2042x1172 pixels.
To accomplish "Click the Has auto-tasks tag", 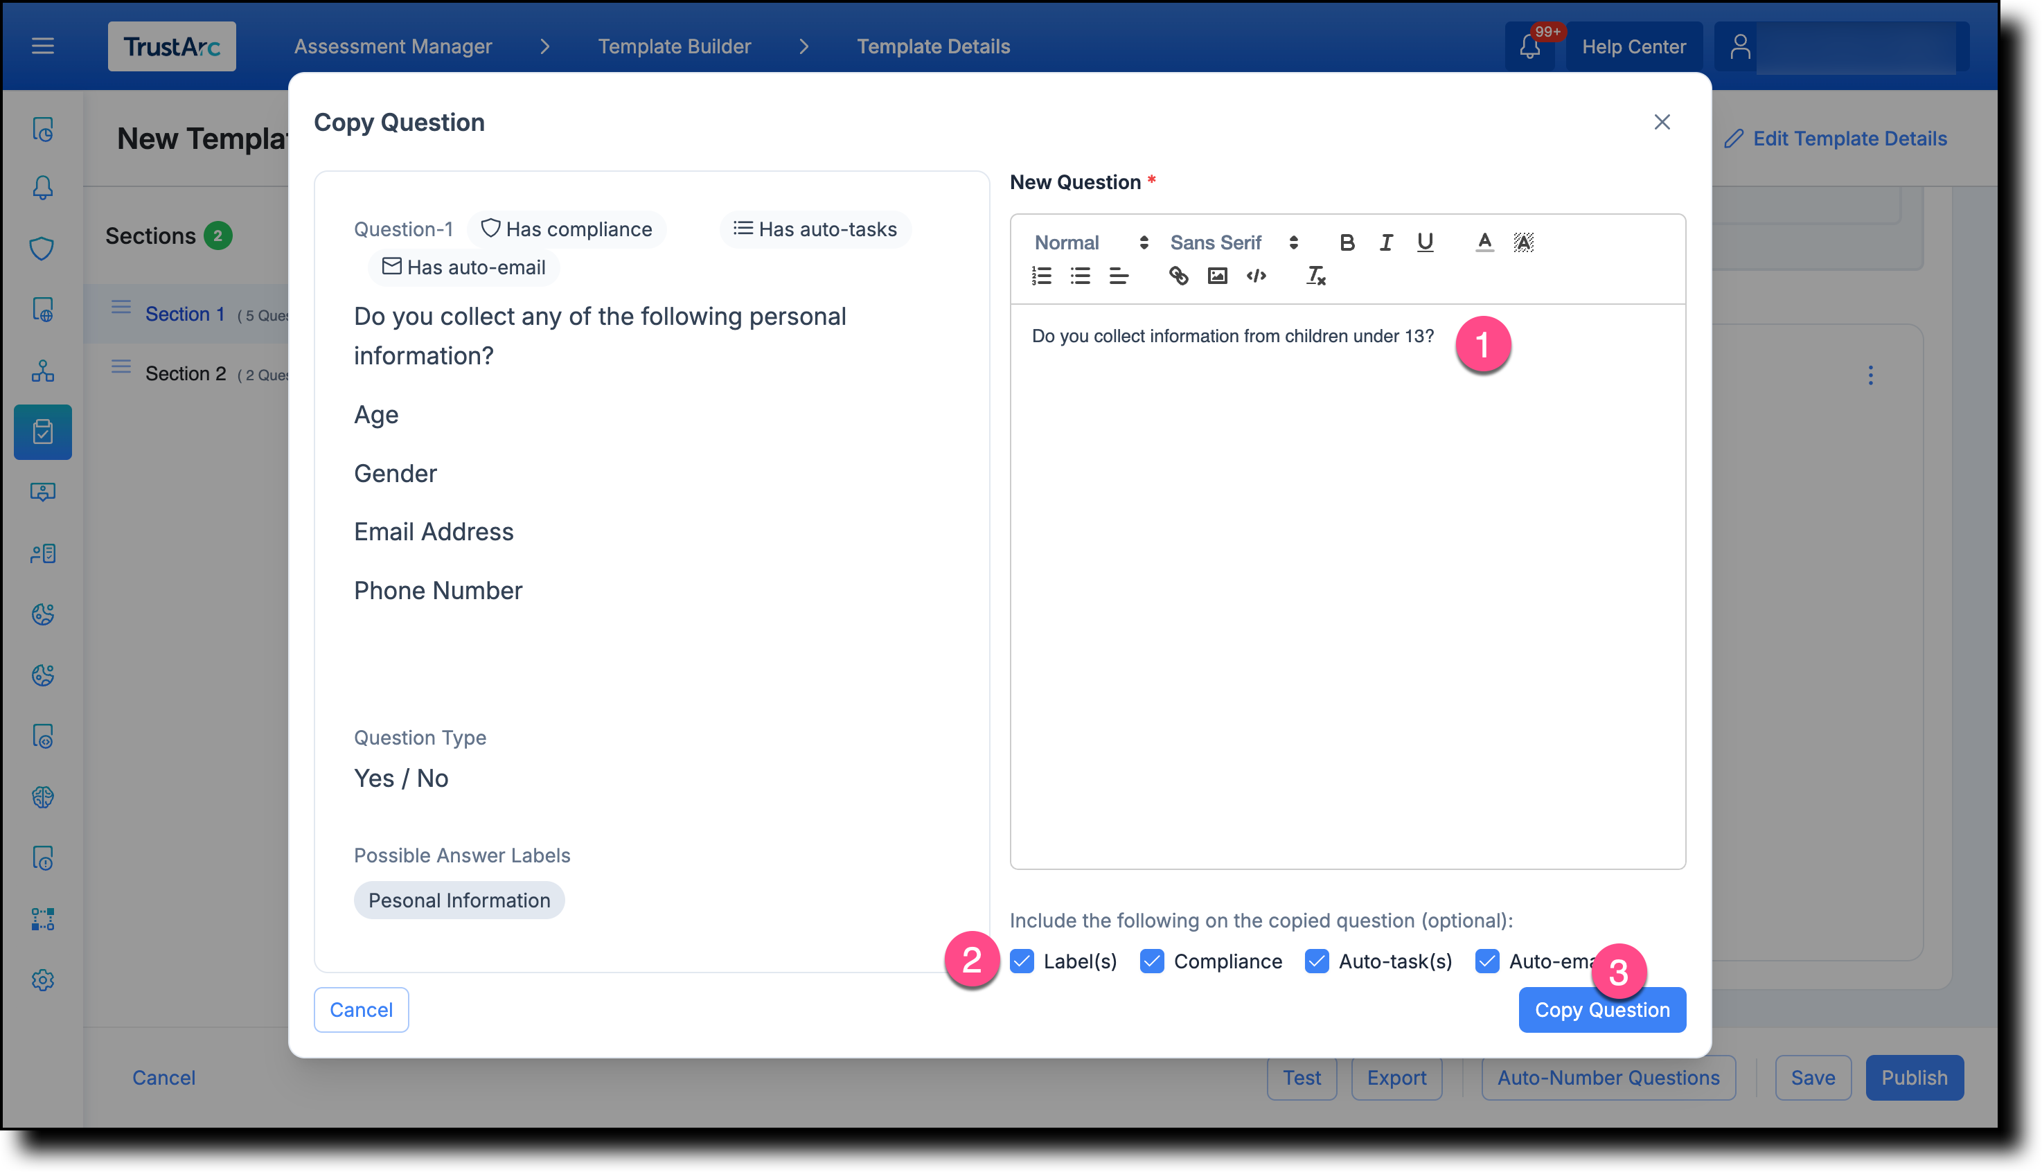I will [x=815, y=229].
